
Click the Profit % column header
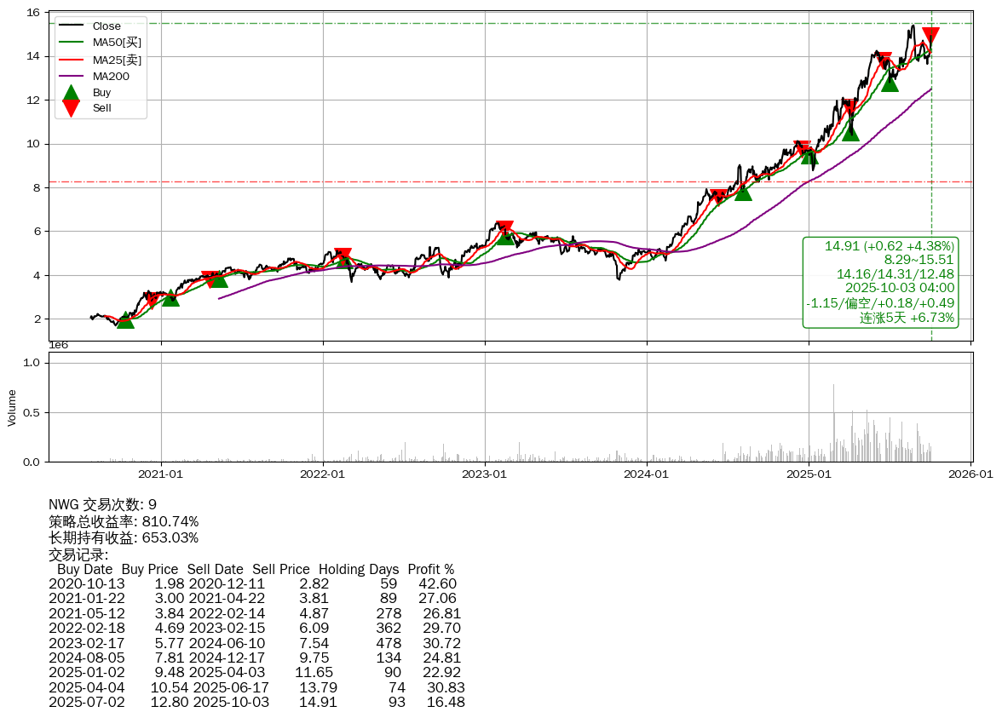[430, 569]
